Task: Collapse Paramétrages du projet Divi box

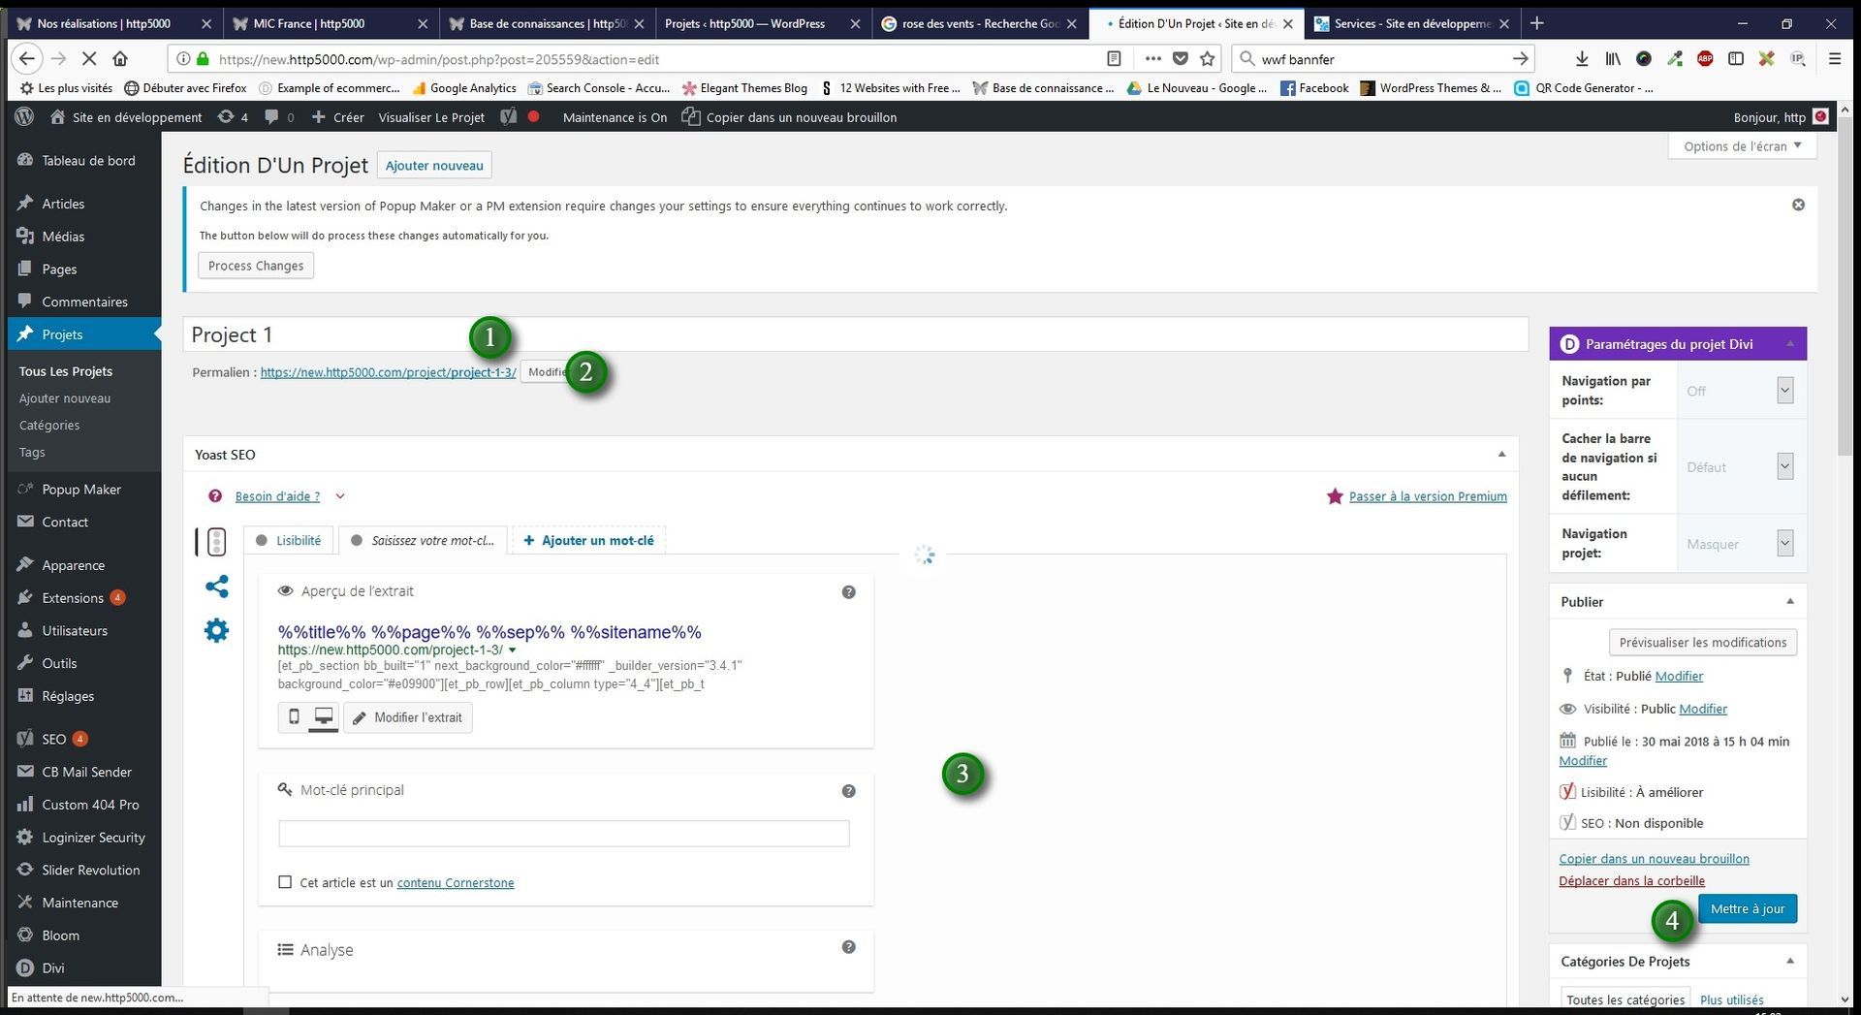Action: coord(1790,344)
